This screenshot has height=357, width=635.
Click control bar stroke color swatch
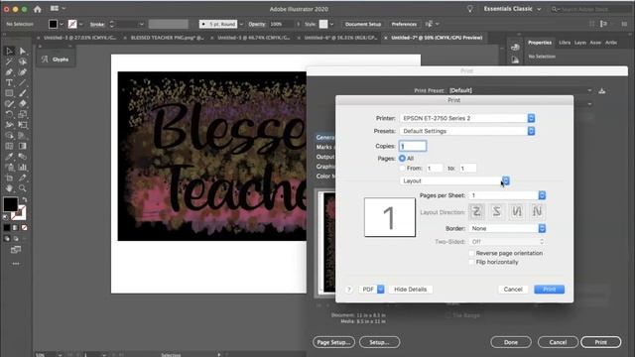(72, 24)
